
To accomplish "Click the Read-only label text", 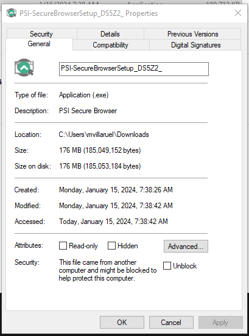I will pos(83,246).
